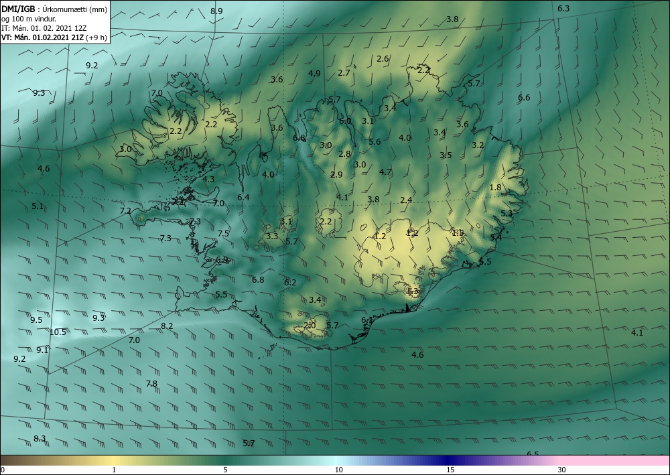Click the 8.3 value on the map
Screen dimensions: 670x475
40,438
